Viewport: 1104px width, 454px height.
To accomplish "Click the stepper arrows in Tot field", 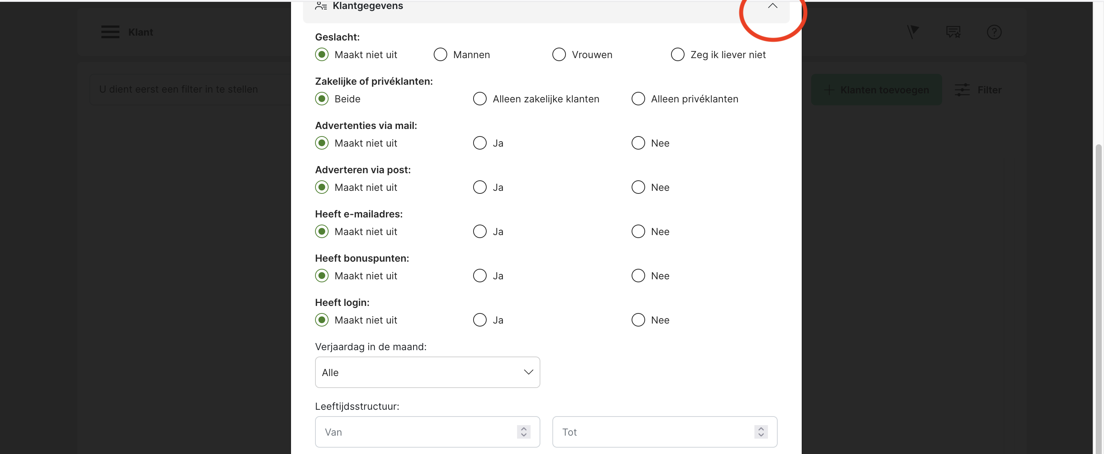I will [761, 432].
